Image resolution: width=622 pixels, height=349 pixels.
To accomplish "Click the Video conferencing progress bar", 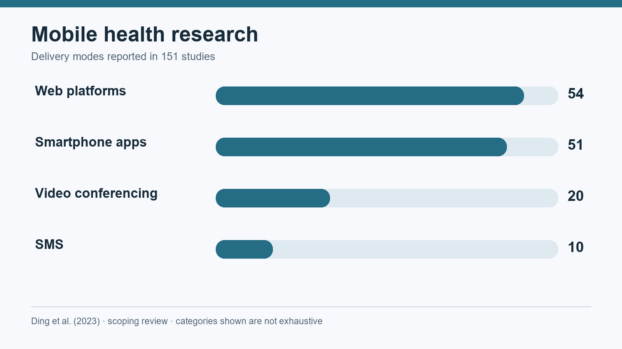I will (387, 198).
